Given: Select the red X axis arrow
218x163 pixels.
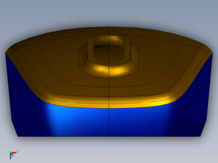Looking at the screenshot, I should (x=14, y=153).
